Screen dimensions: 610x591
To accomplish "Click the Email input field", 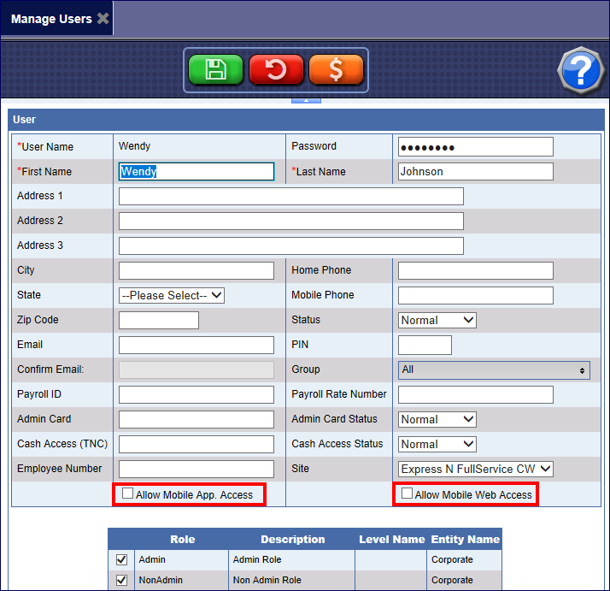I will click(196, 345).
